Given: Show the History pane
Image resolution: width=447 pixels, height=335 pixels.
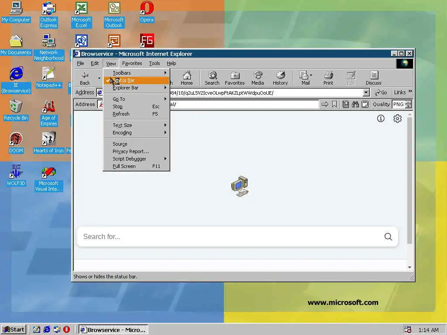Looking at the screenshot, I should click(280, 78).
